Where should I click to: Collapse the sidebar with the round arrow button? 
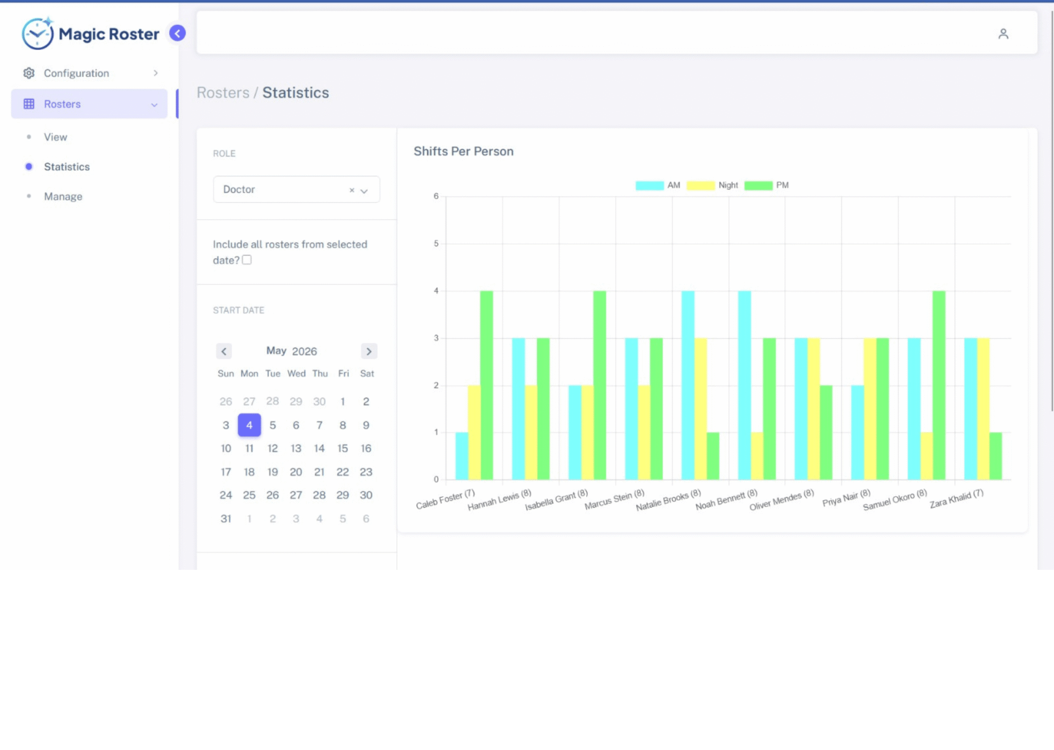178,33
